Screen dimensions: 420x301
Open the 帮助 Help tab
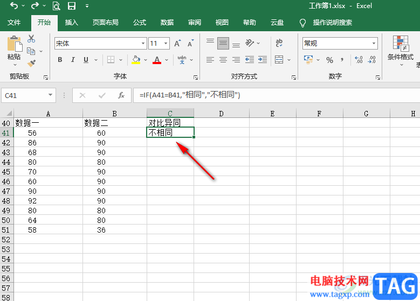[250, 23]
